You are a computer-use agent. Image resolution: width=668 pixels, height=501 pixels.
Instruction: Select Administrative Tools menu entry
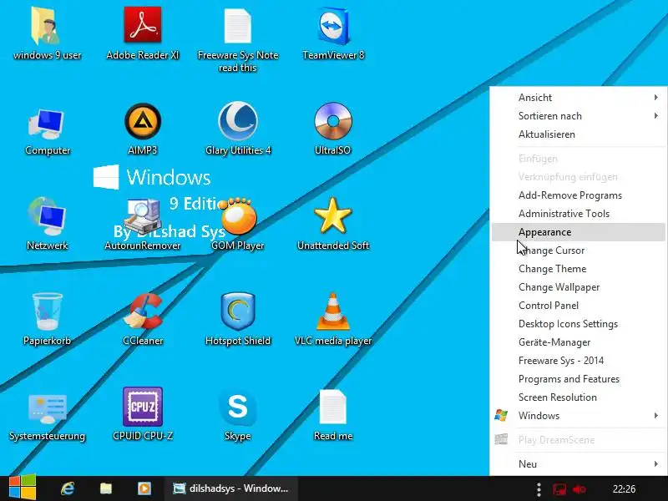pos(578,214)
